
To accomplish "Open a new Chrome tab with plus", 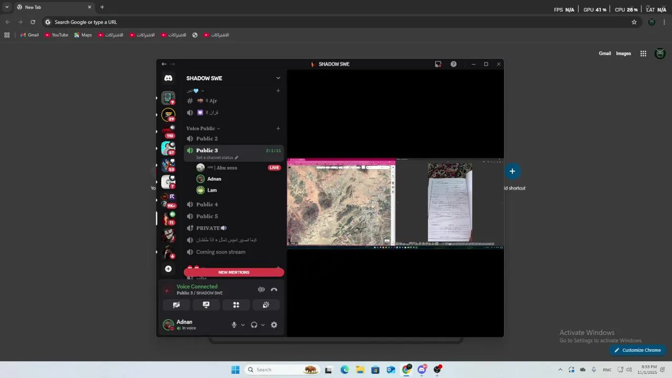I will (102, 7).
